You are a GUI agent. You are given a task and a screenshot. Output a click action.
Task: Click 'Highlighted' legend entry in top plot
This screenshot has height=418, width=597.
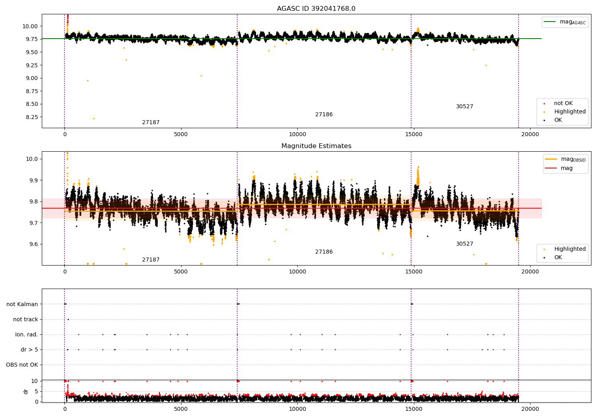(x=565, y=111)
